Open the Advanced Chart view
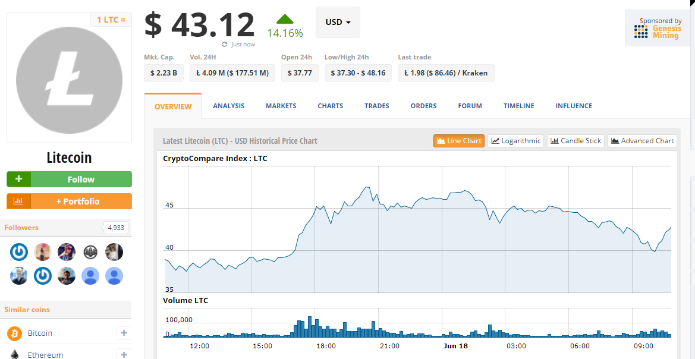Viewport: 695px width, 359px height. (642, 141)
